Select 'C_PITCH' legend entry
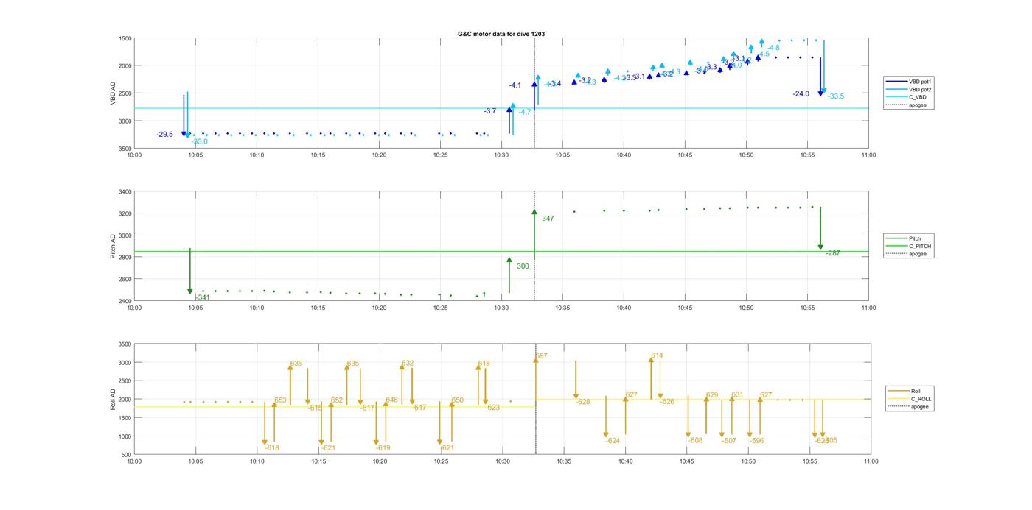Viewport: 1032px width, 510px height. pos(910,246)
